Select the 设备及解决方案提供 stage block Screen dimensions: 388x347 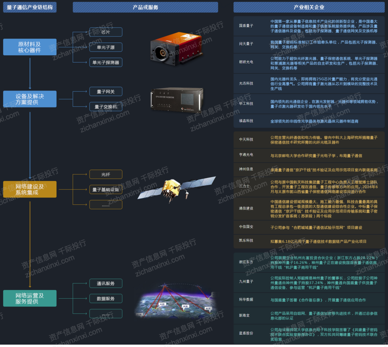[x=30, y=99]
